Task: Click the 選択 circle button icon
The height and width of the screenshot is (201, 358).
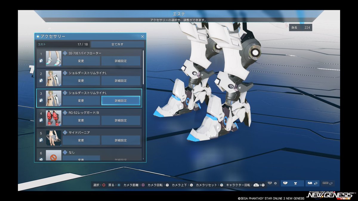Action: (x=104, y=185)
